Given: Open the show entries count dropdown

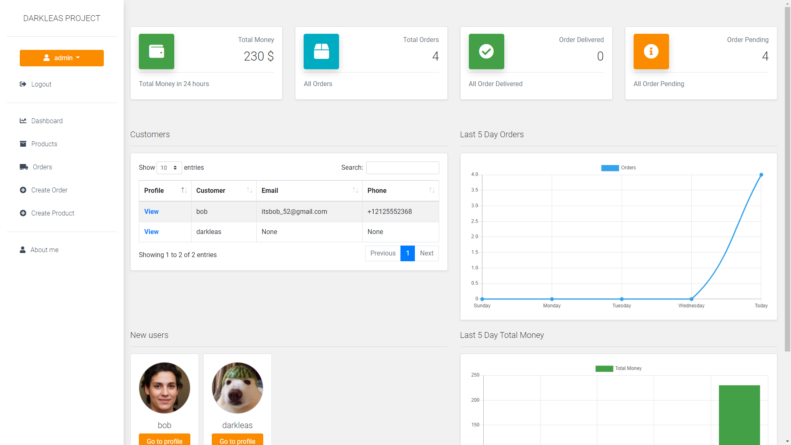Looking at the screenshot, I should click(169, 168).
